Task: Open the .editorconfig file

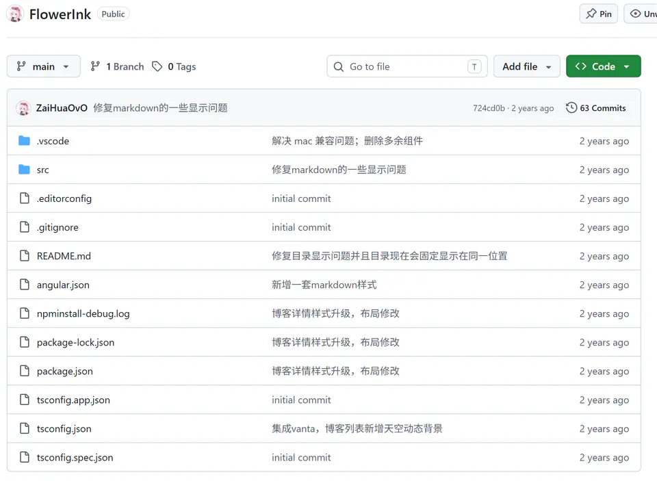Action: tap(64, 198)
